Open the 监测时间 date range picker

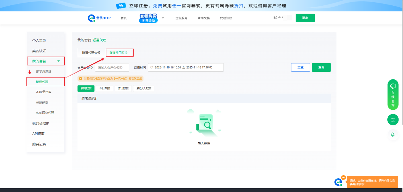(186, 68)
